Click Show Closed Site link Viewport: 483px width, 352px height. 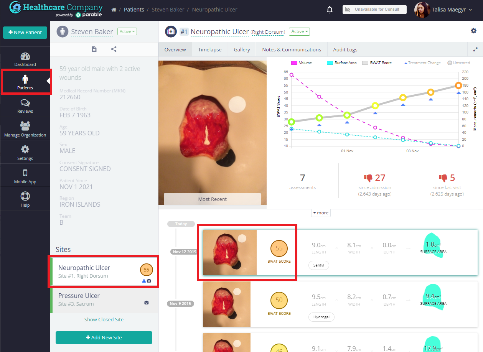pyautogui.click(x=104, y=319)
